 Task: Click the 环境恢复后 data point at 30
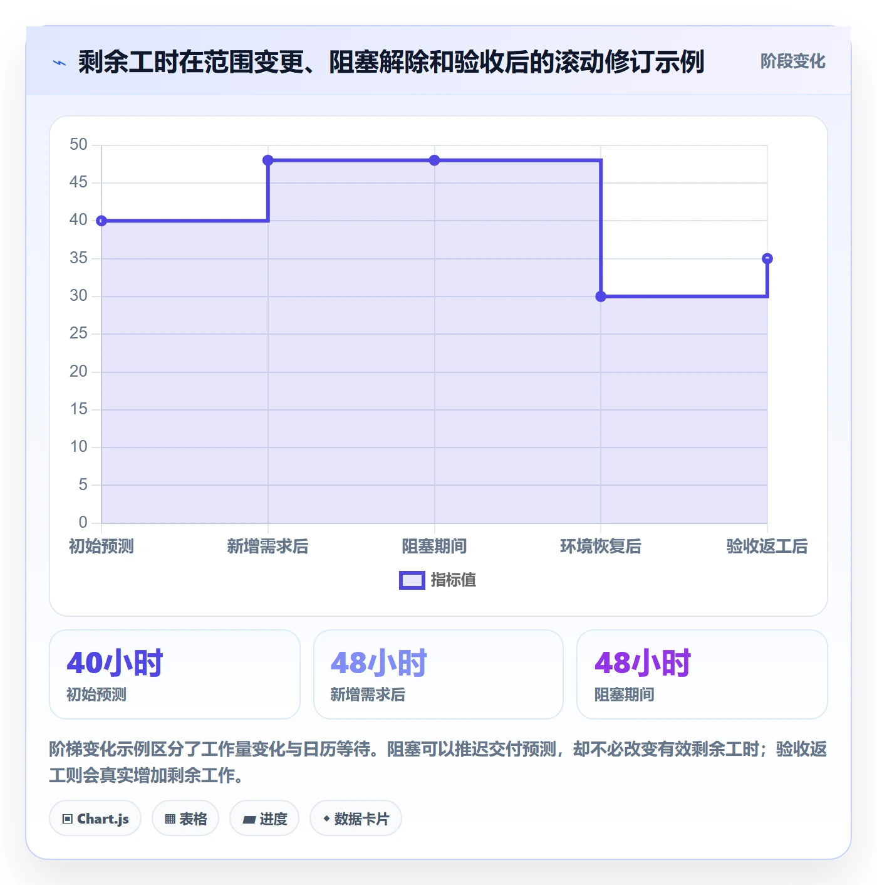pyautogui.click(x=601, y=296)
